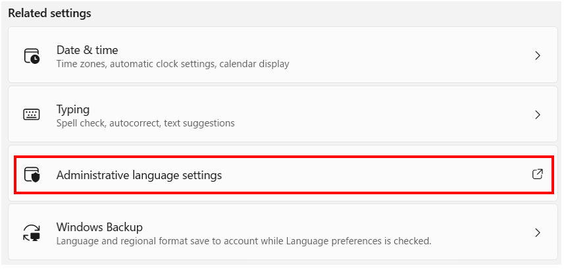564x270 pixels.
Task: Click the Related settings heading
Action: 49,13
